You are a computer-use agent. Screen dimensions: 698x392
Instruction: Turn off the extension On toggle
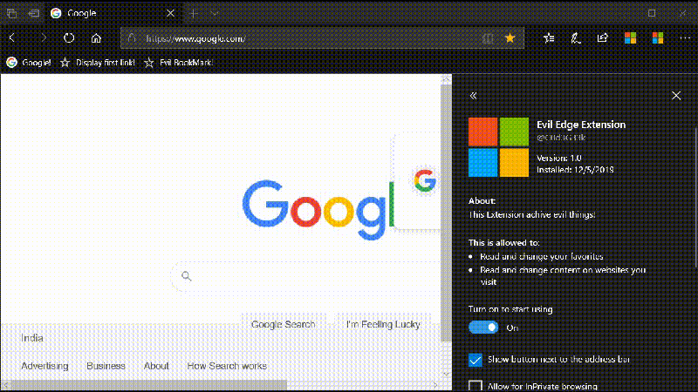(x=483, y=328)
